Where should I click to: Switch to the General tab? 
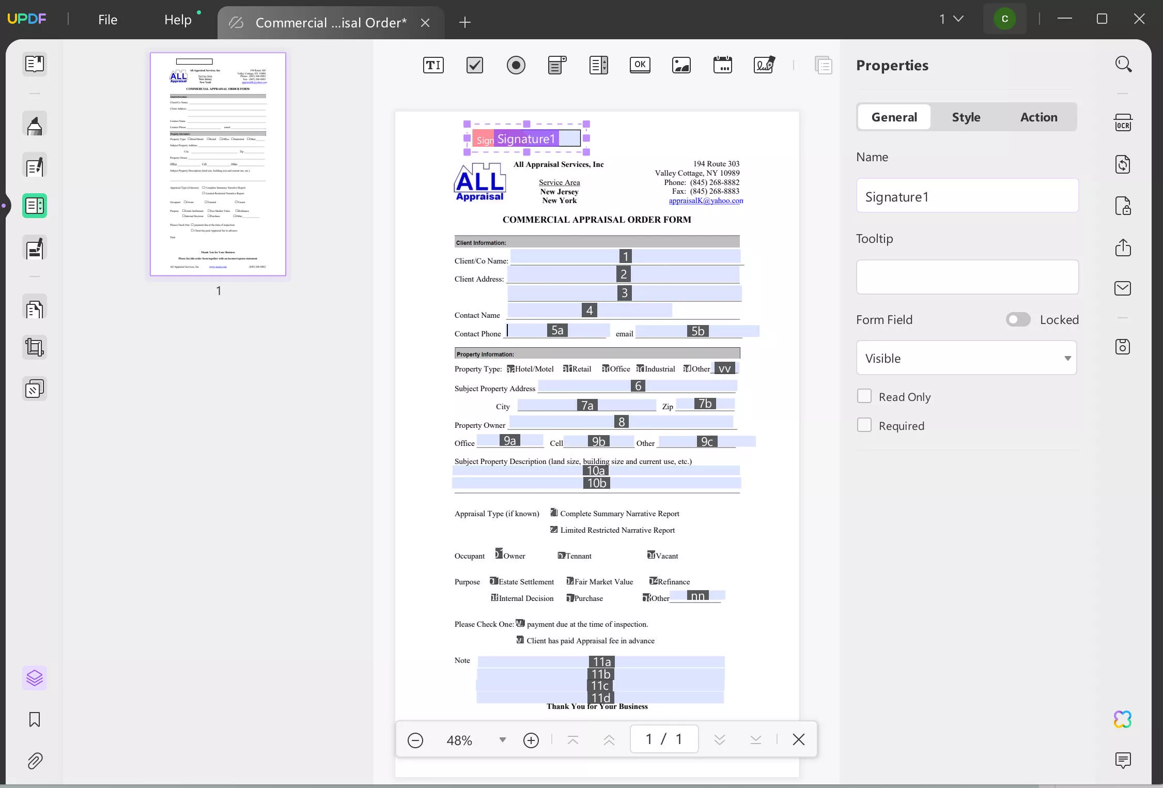click(894, 117)
